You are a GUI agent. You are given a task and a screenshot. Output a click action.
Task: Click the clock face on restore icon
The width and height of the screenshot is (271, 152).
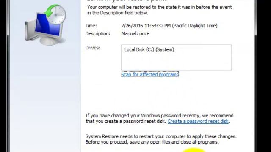click(x=56, y=15)
